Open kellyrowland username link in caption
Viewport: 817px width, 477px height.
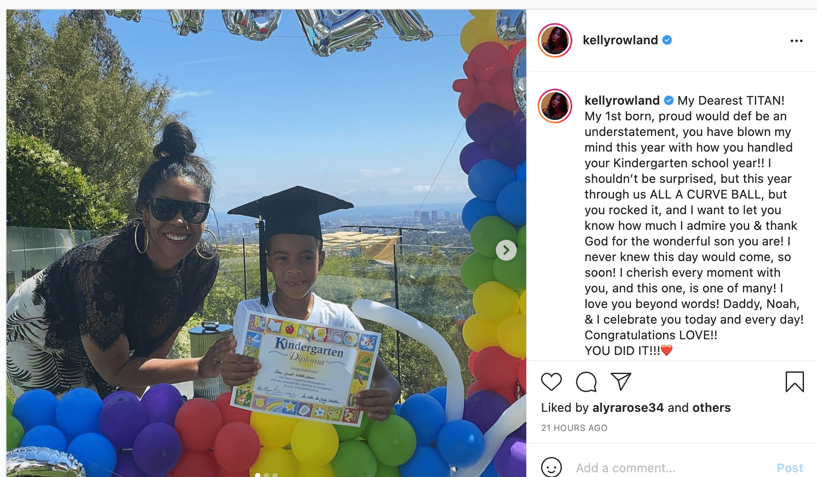[x=622, y=101]
